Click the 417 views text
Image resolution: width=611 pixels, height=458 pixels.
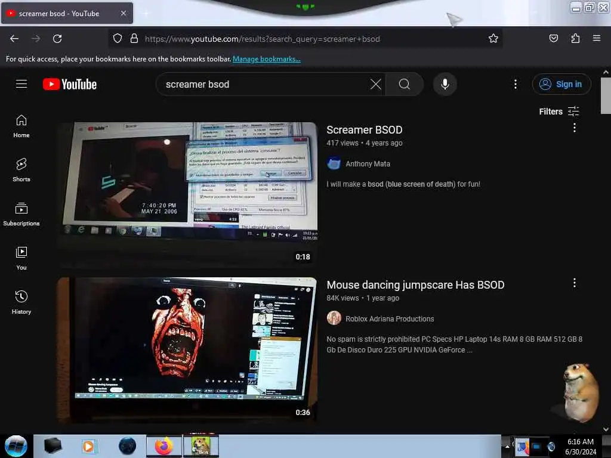click(342, 143)
